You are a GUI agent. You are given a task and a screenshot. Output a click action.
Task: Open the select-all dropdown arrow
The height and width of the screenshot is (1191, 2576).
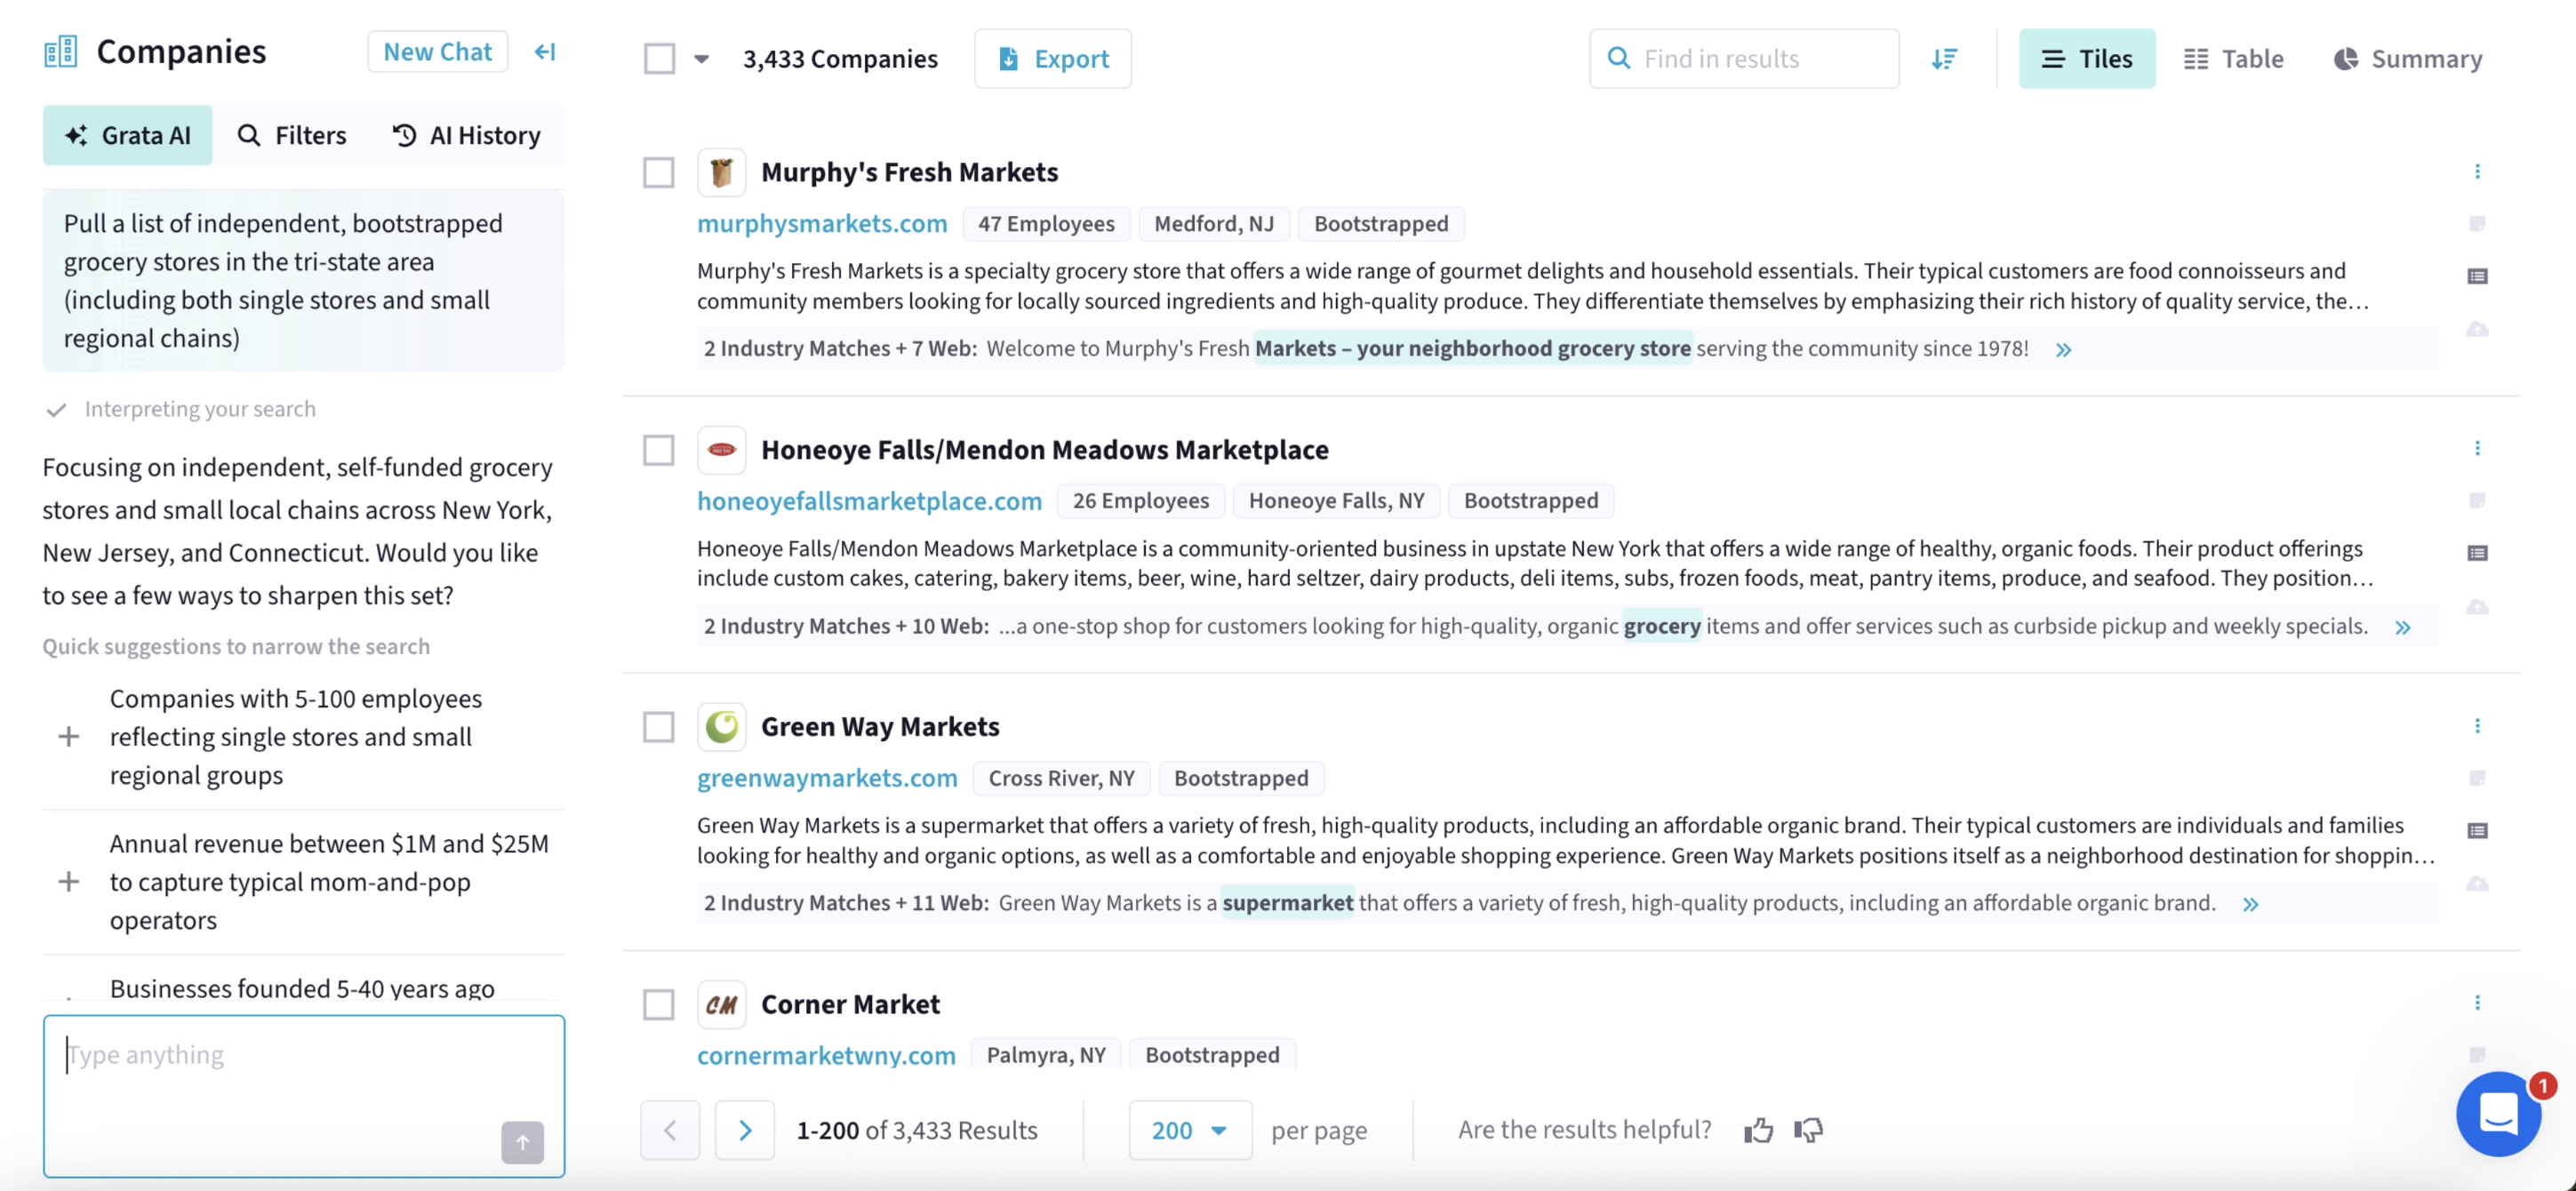(x=702, y=58)
